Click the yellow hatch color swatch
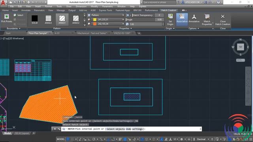The image size is (253, 142). coord(95,19)
